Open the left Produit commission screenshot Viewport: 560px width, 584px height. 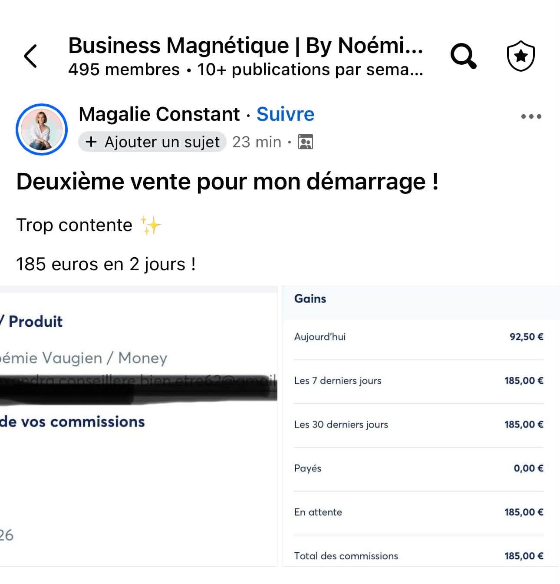(x=138, y=426)
